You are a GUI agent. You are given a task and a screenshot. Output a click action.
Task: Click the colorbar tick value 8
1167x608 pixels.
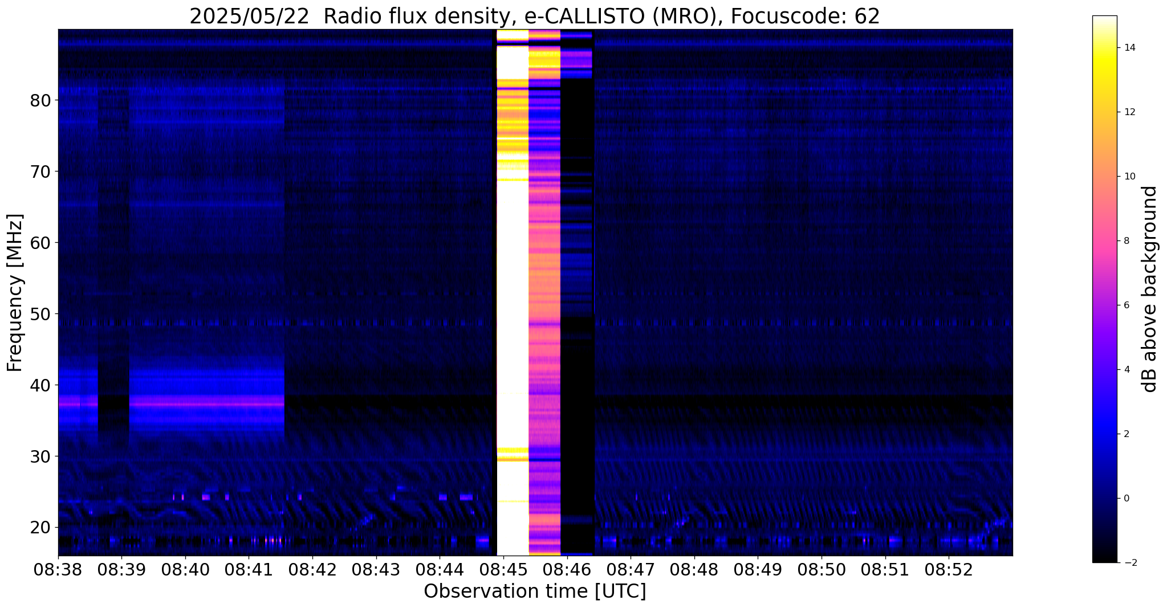(1127, 241)
